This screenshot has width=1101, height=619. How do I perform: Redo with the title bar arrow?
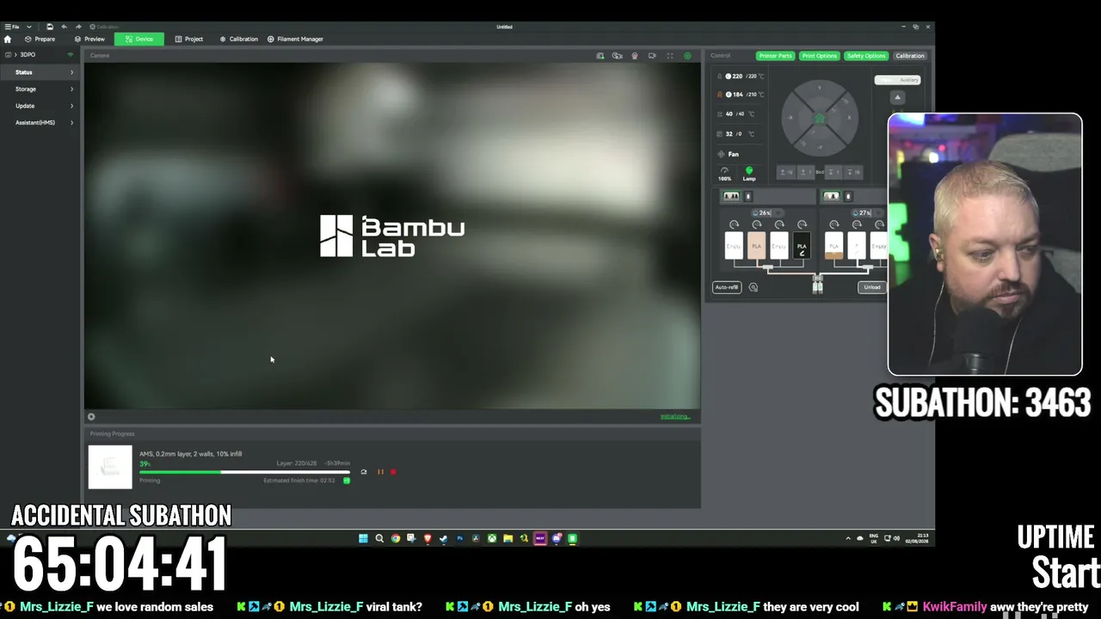click(78, 27)
